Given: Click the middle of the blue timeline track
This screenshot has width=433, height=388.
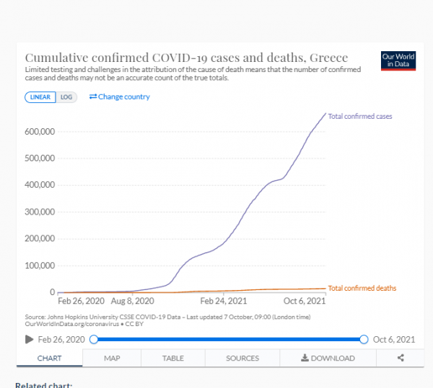Looking at the screenshot, I should [229, 339].
